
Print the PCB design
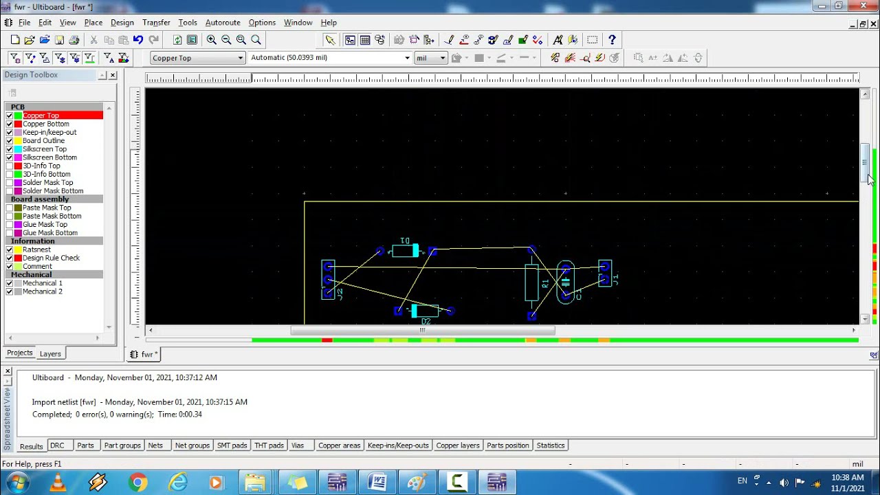tap(74, 40)
